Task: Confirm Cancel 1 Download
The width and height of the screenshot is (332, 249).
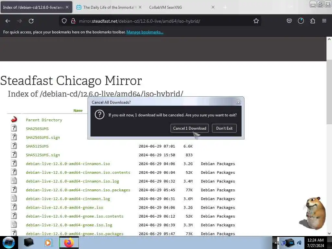Action: coord(189,128)
